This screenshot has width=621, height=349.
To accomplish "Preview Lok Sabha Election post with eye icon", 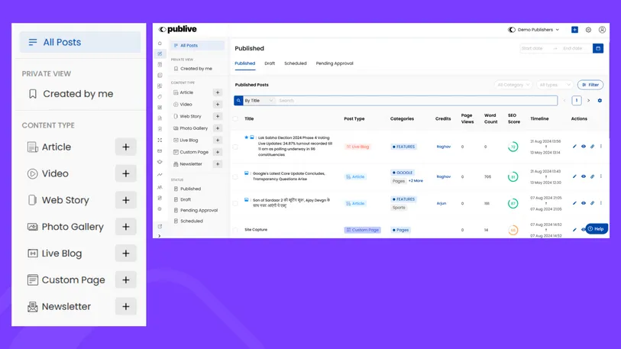I will [x=584, y=147].
